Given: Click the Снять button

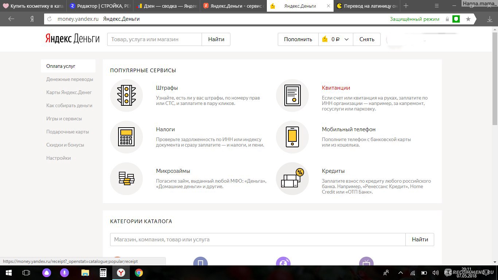Looking at the screenshot, I should pyautogui.click(x=367, y=39).
